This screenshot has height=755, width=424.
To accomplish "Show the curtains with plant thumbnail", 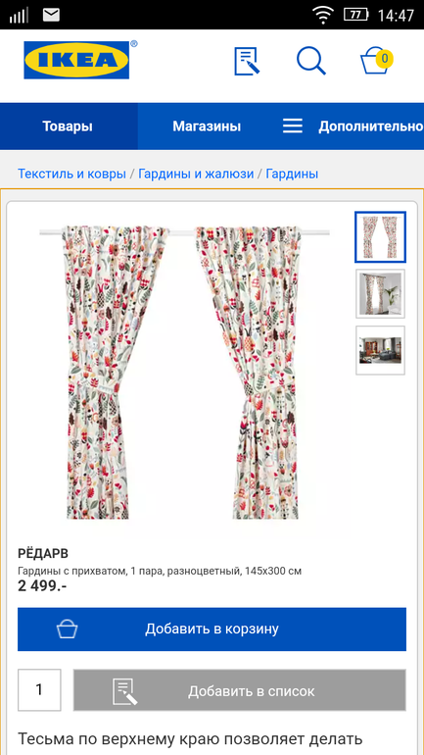I will (x=380, y=294).
